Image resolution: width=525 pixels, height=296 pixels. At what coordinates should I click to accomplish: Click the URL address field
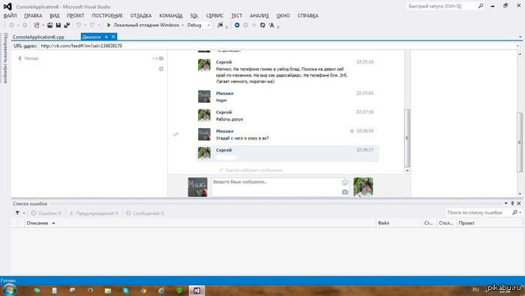pos(278,46)
